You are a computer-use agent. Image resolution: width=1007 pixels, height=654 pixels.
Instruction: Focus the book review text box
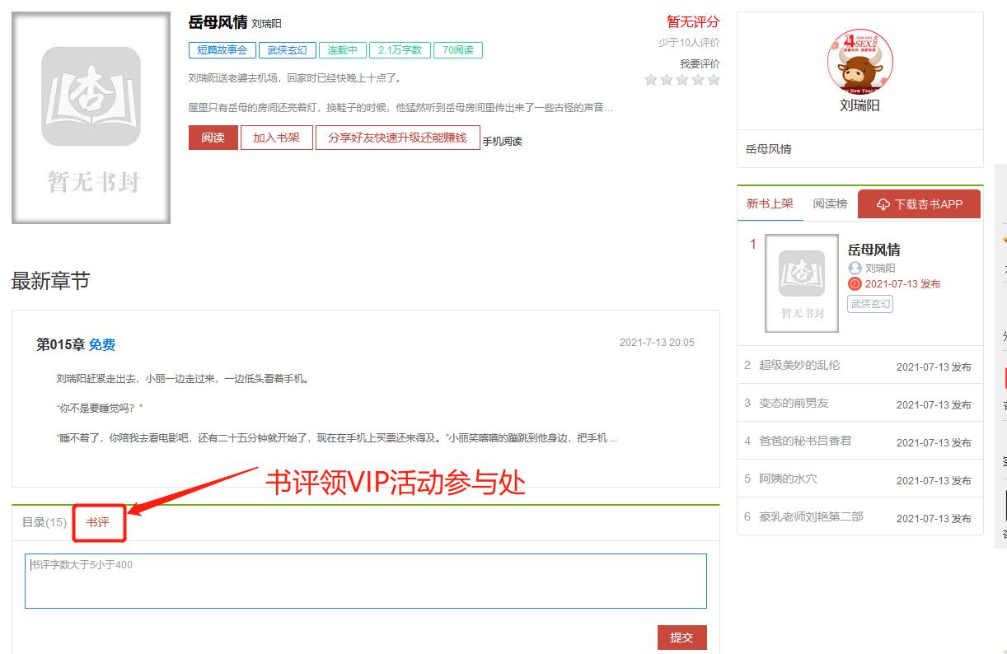click(x=365, y=581)
